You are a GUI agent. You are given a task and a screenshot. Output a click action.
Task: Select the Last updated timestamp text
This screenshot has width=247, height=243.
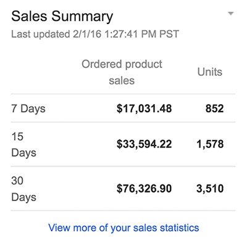coord(95,34)
